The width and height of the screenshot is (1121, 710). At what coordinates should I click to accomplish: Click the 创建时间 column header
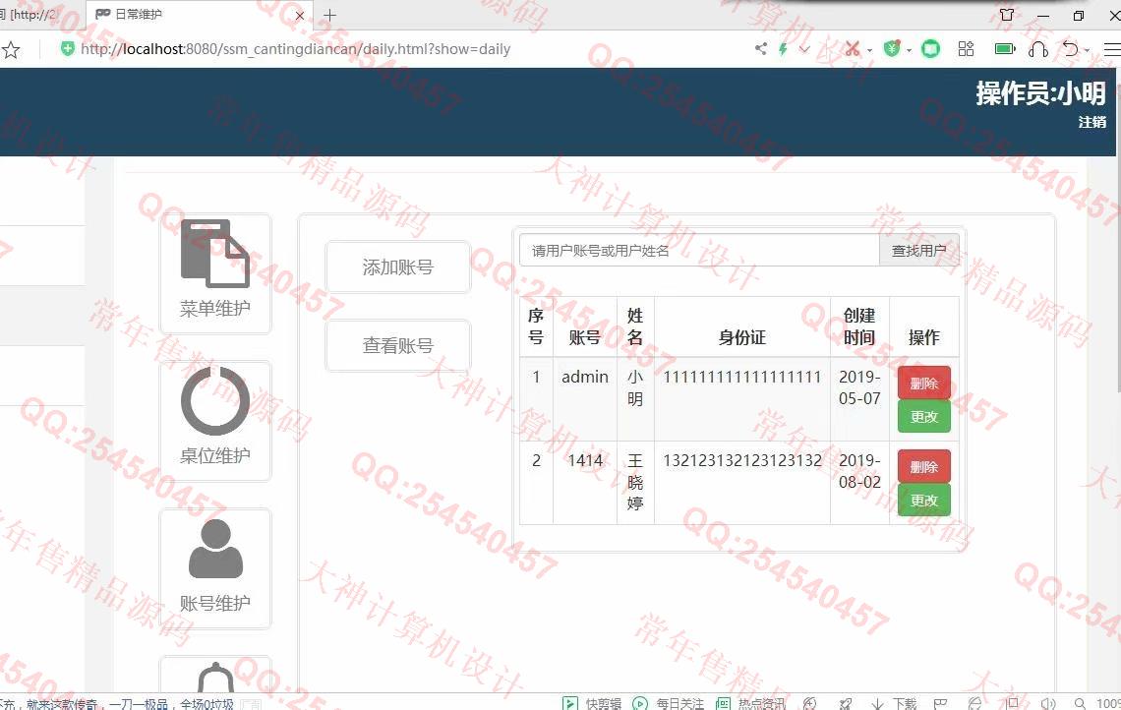pos(859,326)
